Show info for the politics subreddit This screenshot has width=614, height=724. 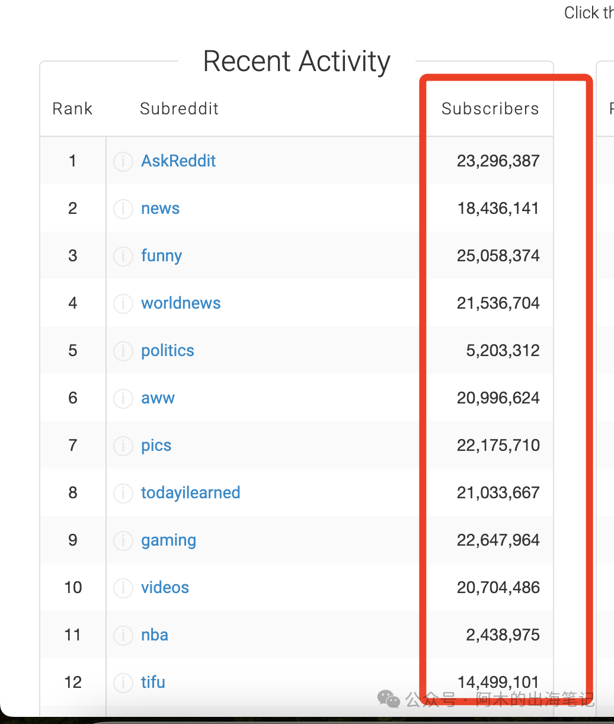123,351
